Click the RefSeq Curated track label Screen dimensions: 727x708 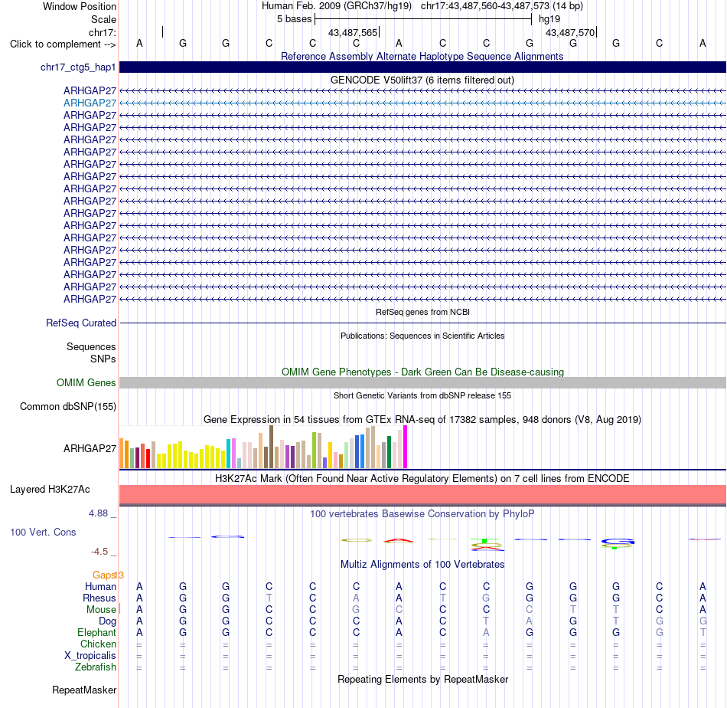pyautogui.click(x=81, y=323)
